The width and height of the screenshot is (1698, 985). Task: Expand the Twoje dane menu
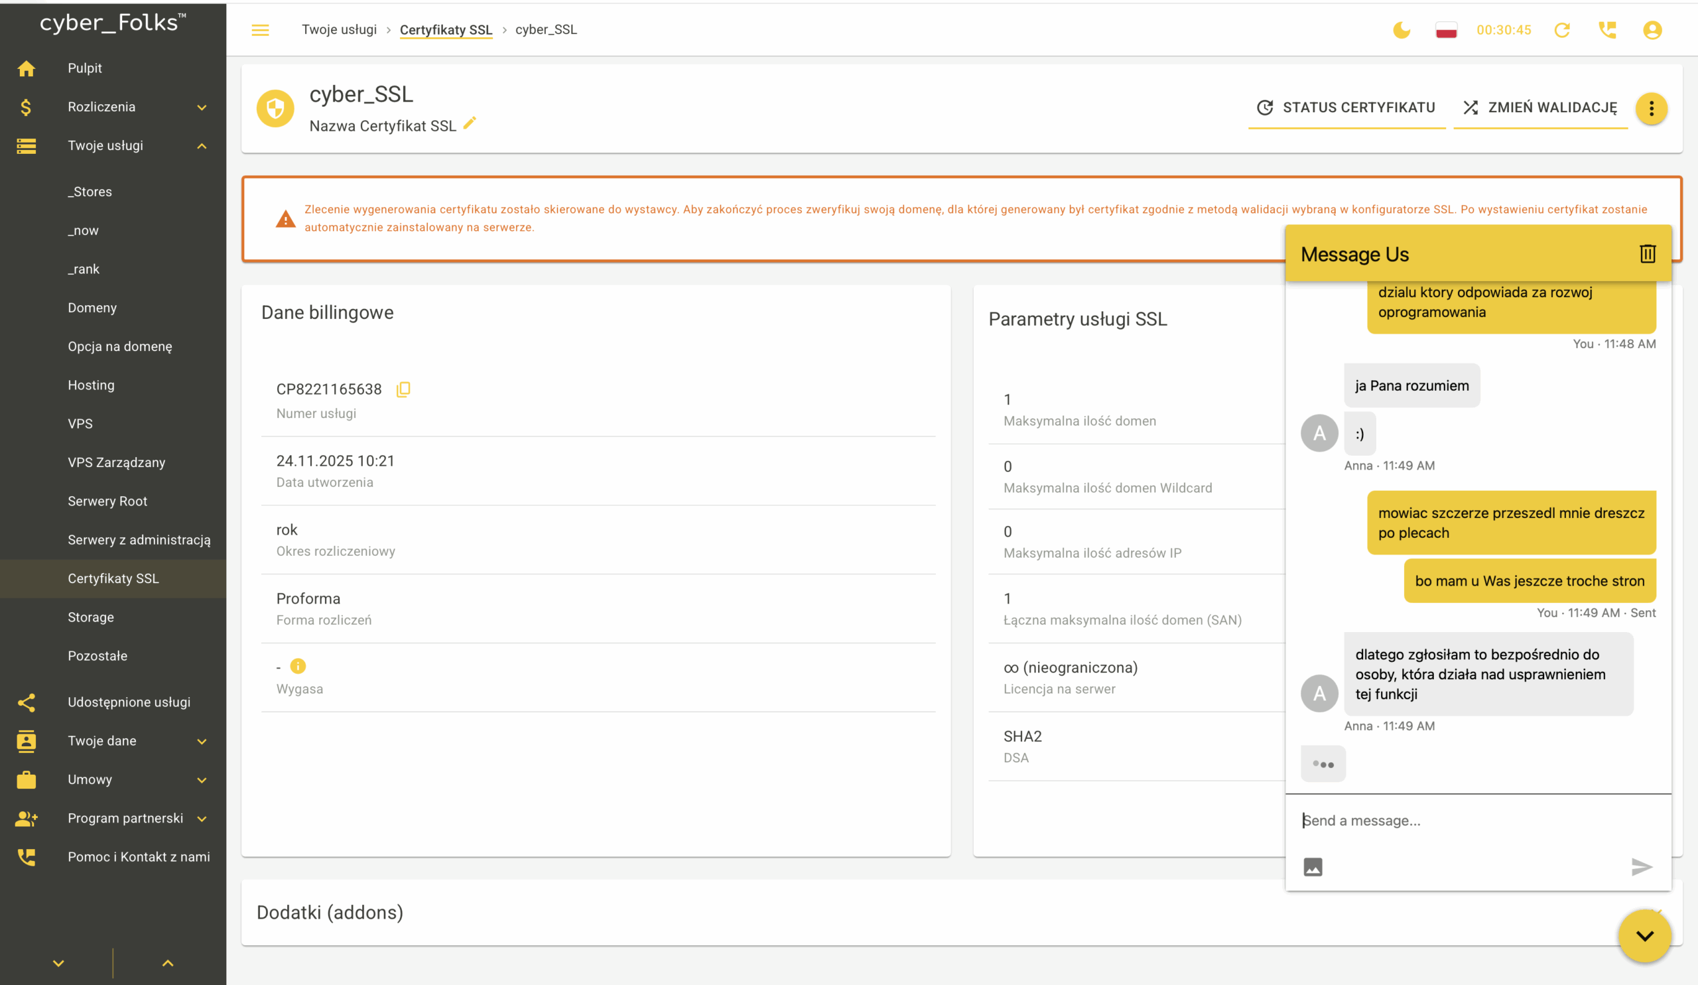pos(202,741)
